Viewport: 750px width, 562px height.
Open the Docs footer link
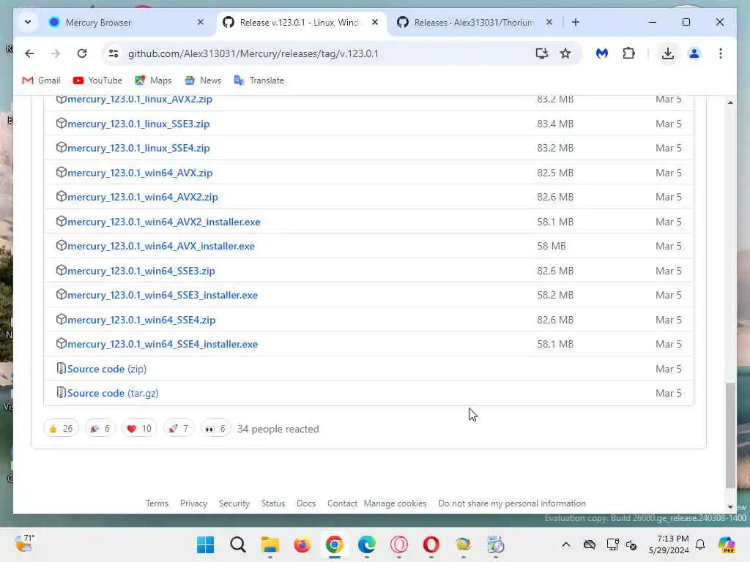tap(305, 503)
